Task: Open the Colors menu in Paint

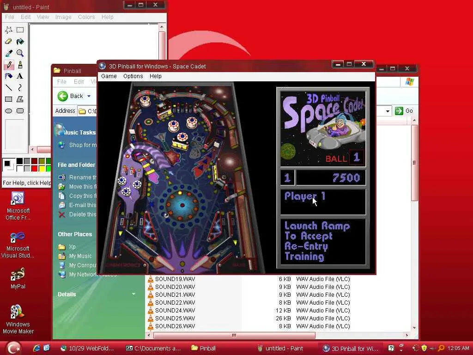Action: [86, 17]
